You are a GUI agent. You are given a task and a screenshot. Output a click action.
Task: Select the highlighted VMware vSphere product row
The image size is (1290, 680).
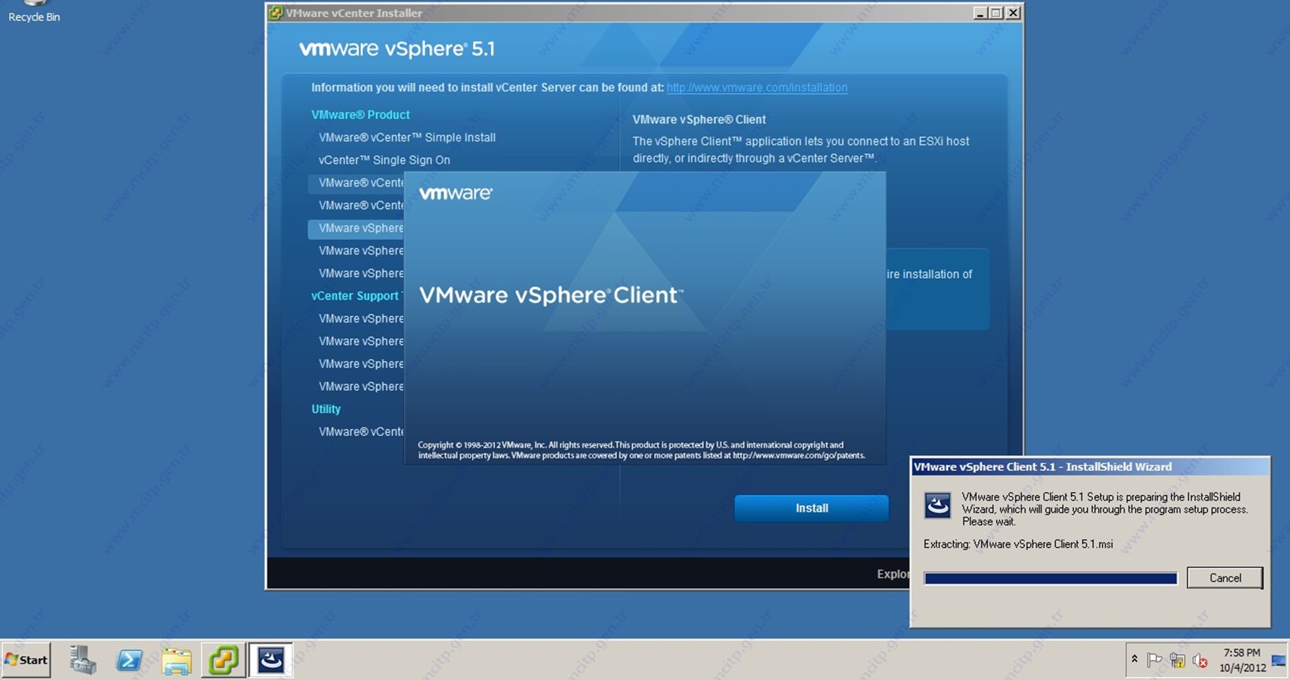click(356, 228)
